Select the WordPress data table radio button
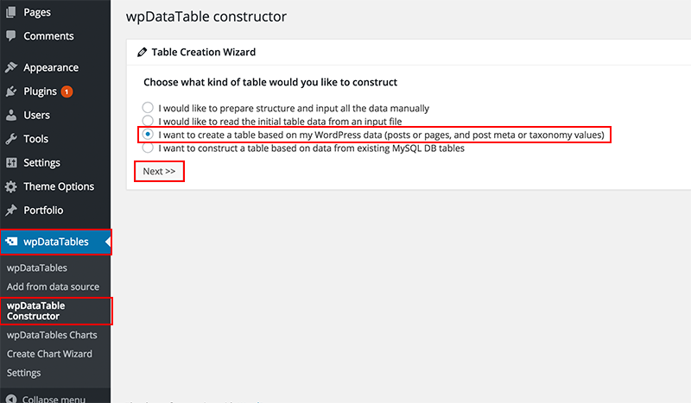The height and width of the screenshot is (403, 691). (x=148, y=134)
